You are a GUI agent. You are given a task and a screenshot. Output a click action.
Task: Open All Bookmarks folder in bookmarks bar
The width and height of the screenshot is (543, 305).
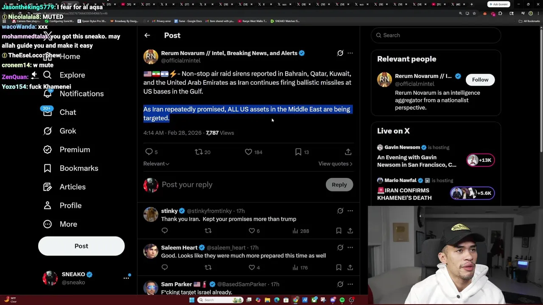click(529, 21)
